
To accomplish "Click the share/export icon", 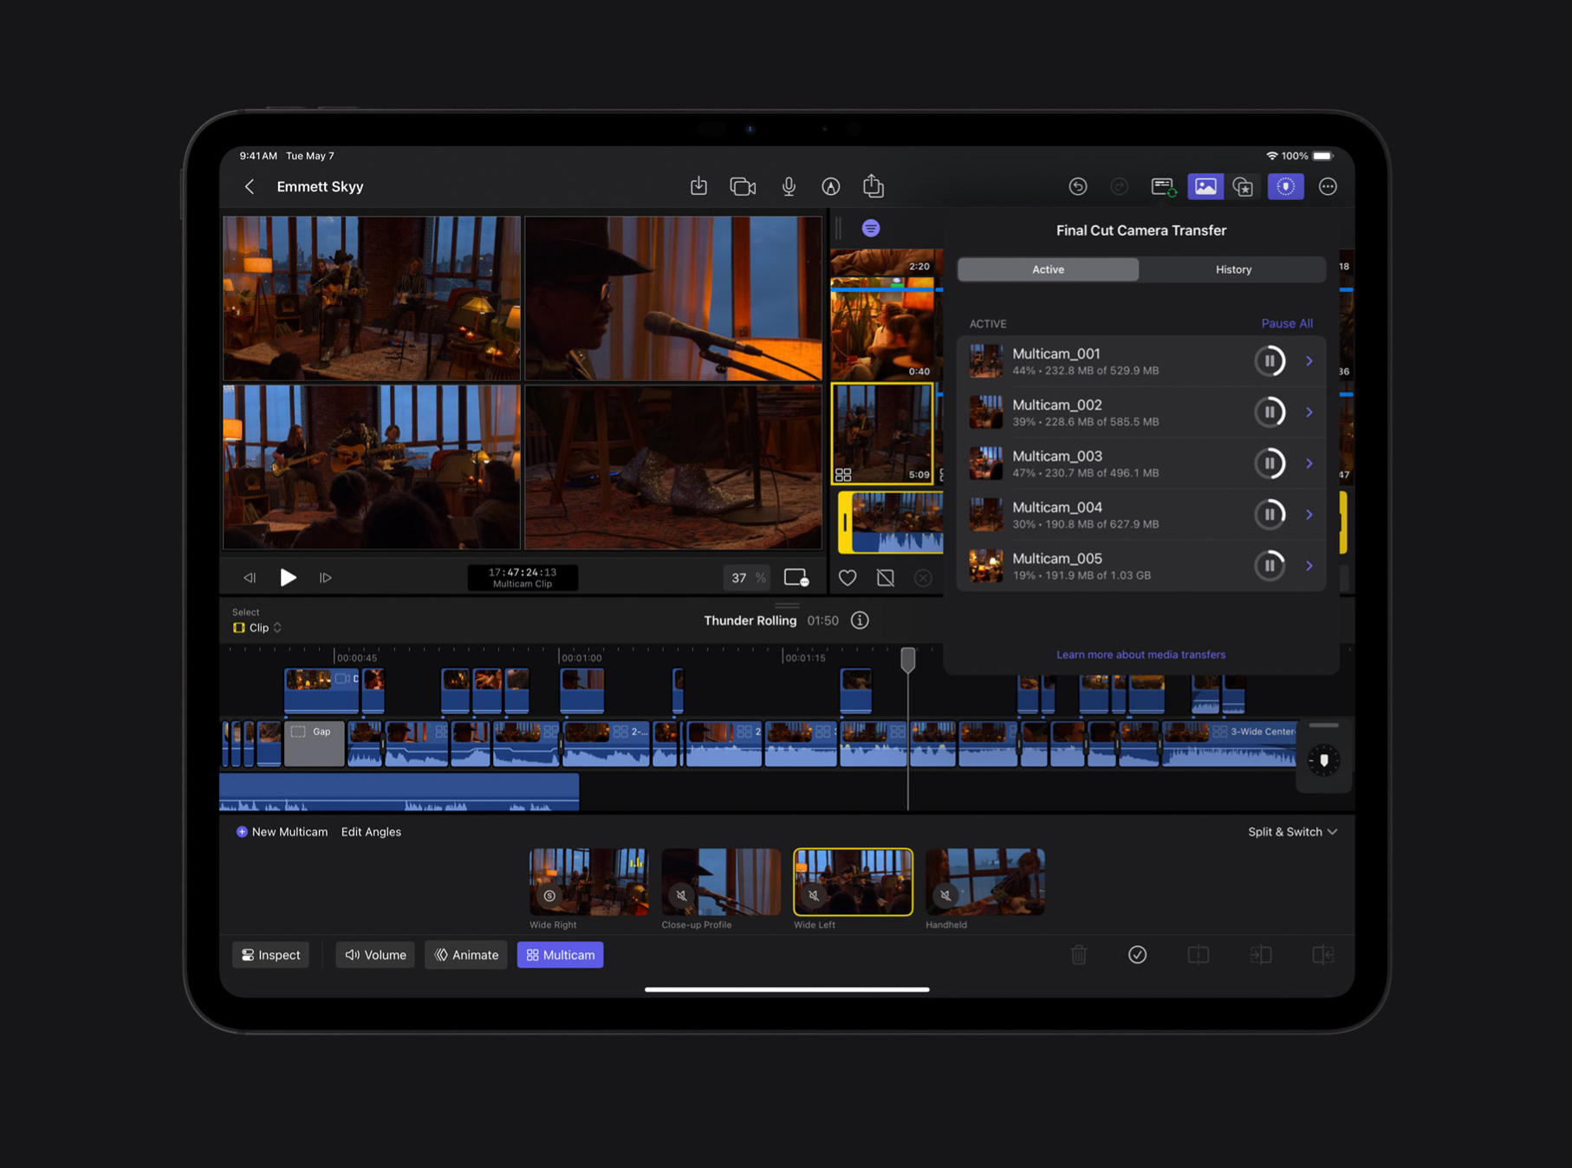I will [874, 186].
